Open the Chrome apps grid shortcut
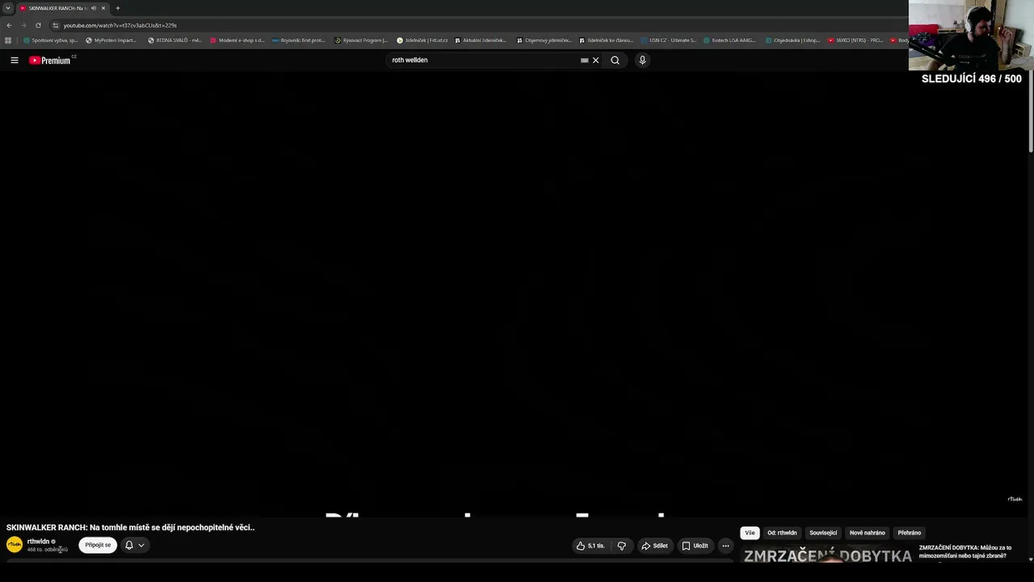Screen dimensions: 1034x582 [x=9, y=40]
